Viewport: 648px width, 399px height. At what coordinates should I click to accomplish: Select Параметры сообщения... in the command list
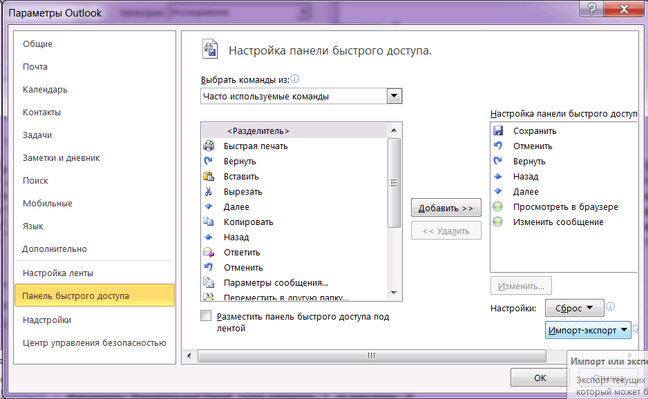point(294,282)
